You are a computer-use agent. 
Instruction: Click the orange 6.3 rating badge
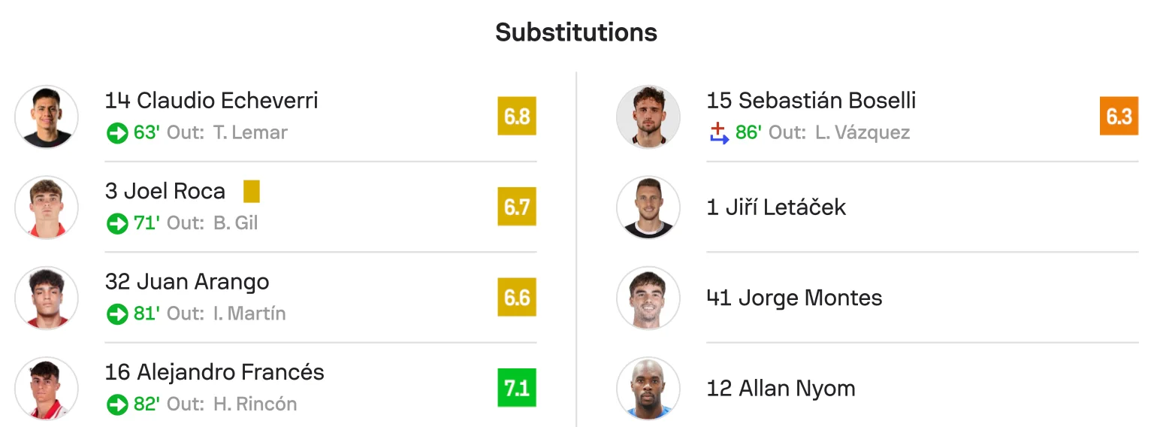coord(1119,117)
